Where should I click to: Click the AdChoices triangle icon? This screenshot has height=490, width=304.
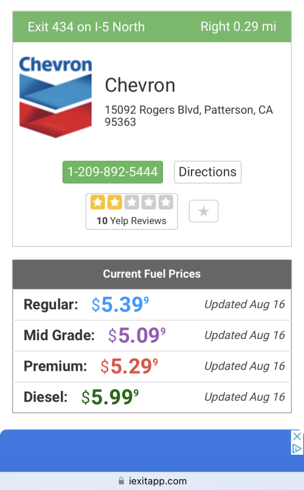[x=297, y=449]
